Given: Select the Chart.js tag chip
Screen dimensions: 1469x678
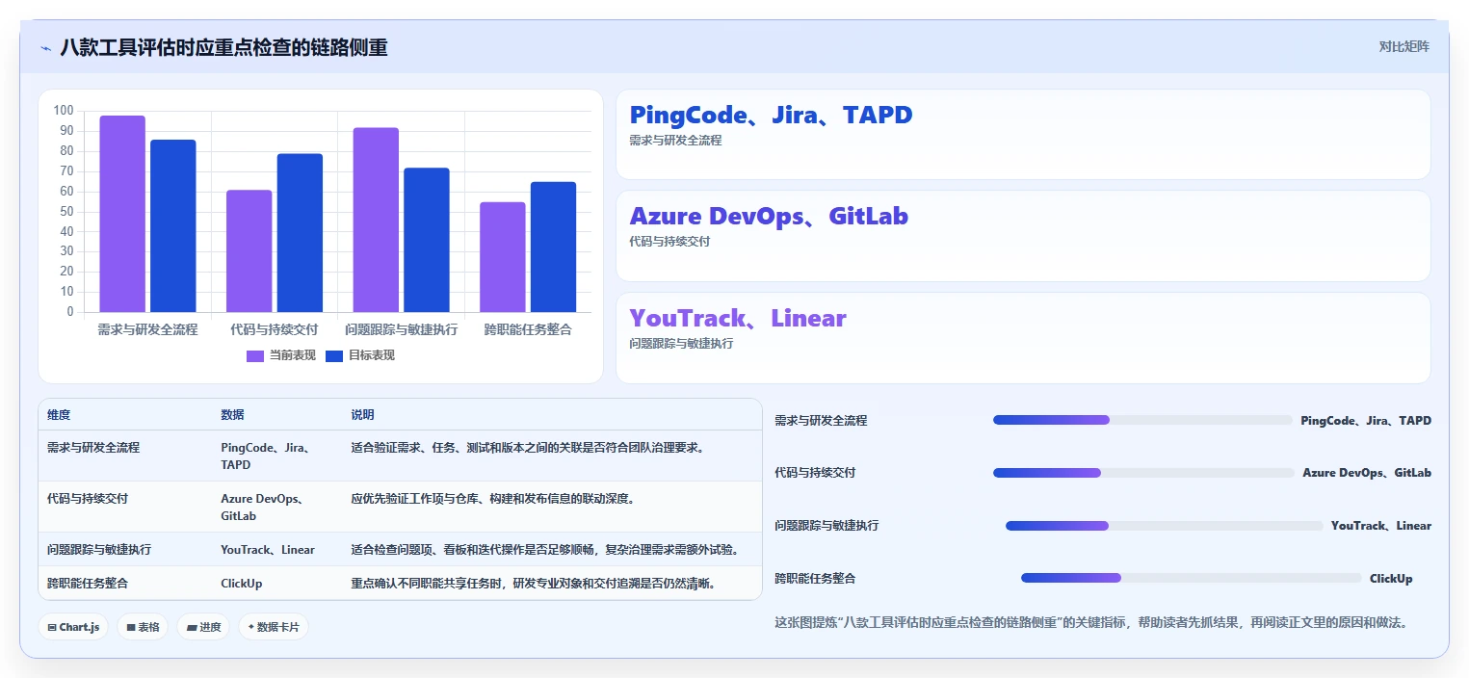Looking at the screenshot, I should [x=74, y=627].
